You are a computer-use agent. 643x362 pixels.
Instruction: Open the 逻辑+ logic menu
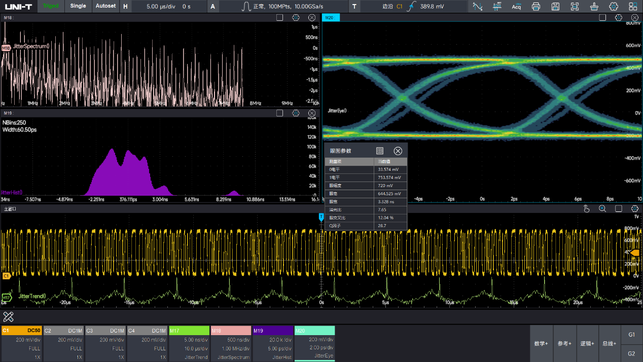587,343
